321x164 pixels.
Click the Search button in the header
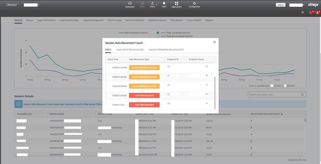(x=280, y=5)
